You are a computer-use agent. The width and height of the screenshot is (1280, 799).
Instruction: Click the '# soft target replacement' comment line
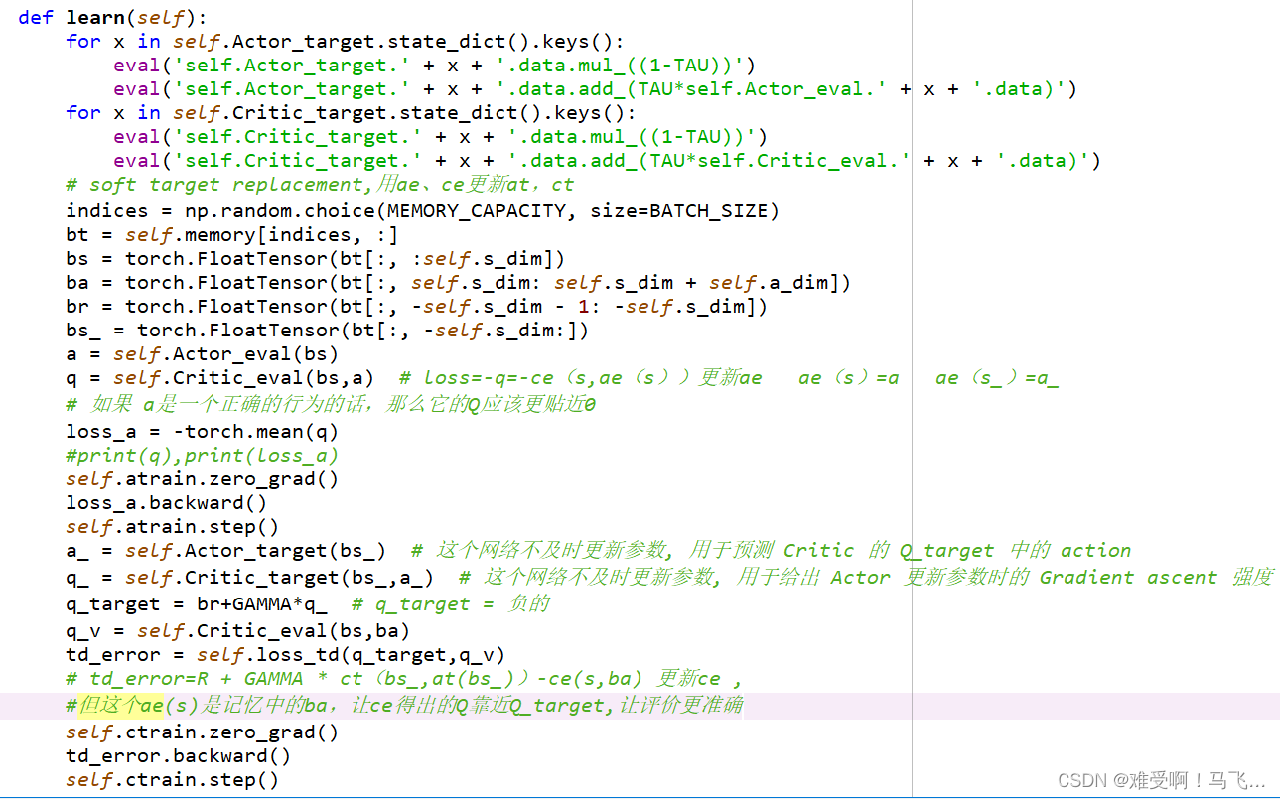(320, 185)
